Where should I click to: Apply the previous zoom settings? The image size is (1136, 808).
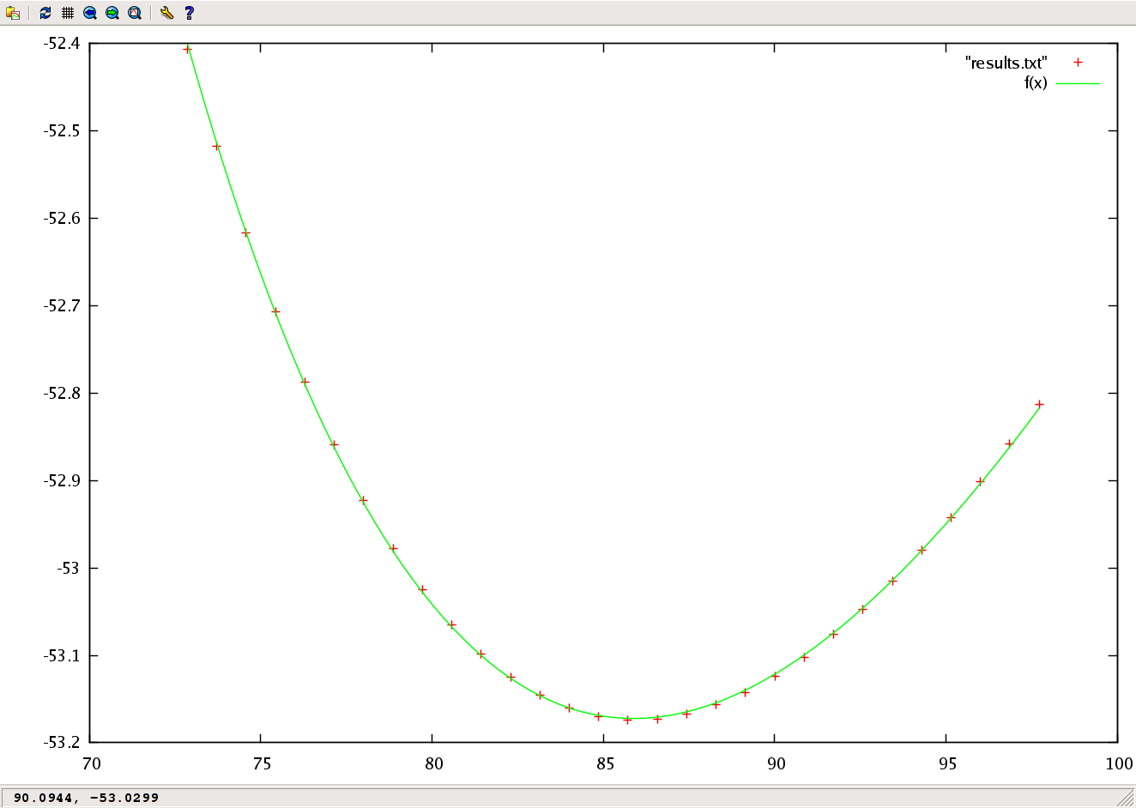click(90, 13)
